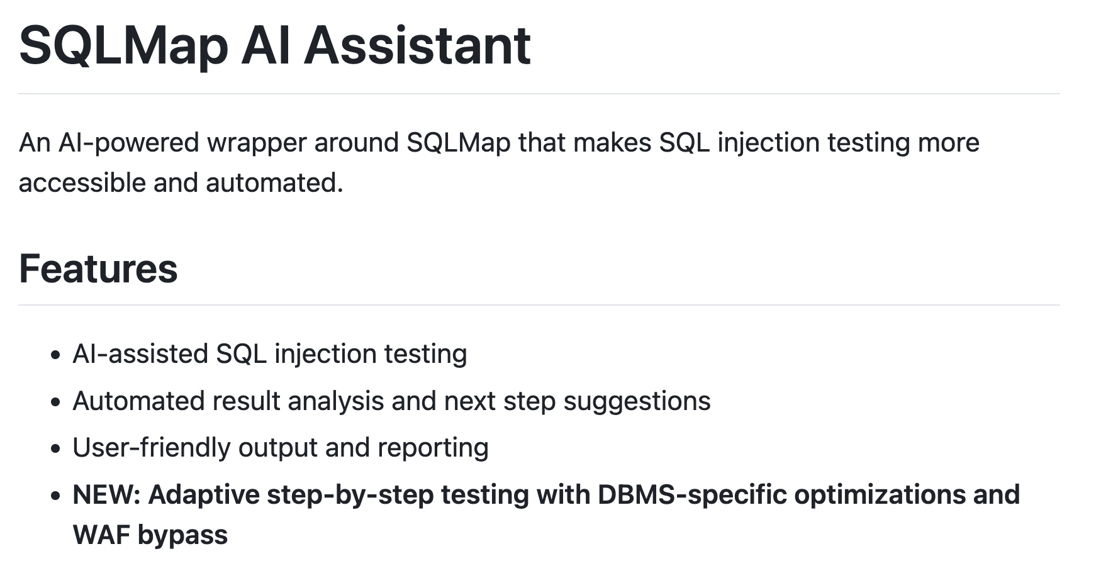The width and height of the screenshot is (1096, 561).
Task: Click the bullet dot before "Automated result analysis"
Action: coord(56,402)
